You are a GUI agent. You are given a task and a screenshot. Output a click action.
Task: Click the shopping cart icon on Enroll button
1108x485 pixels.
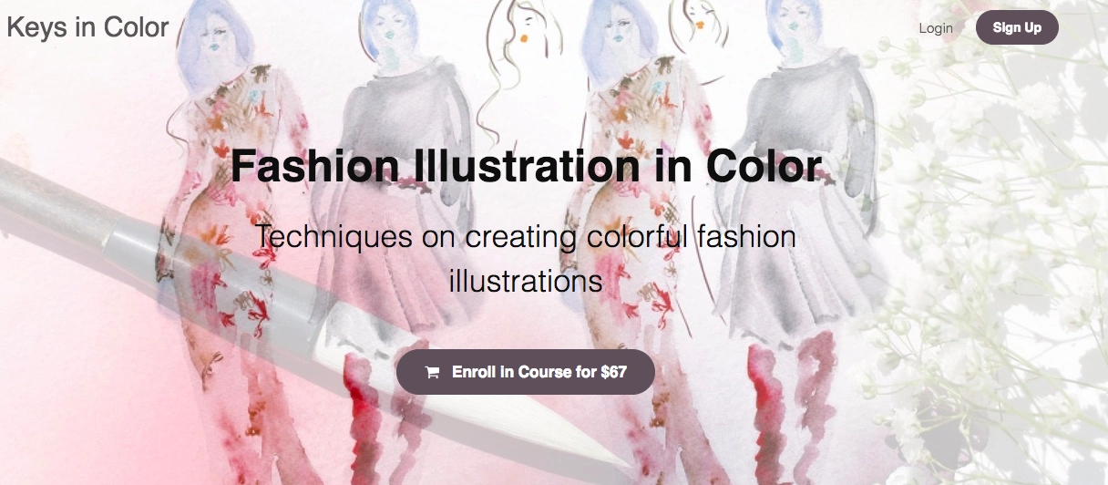432,372
